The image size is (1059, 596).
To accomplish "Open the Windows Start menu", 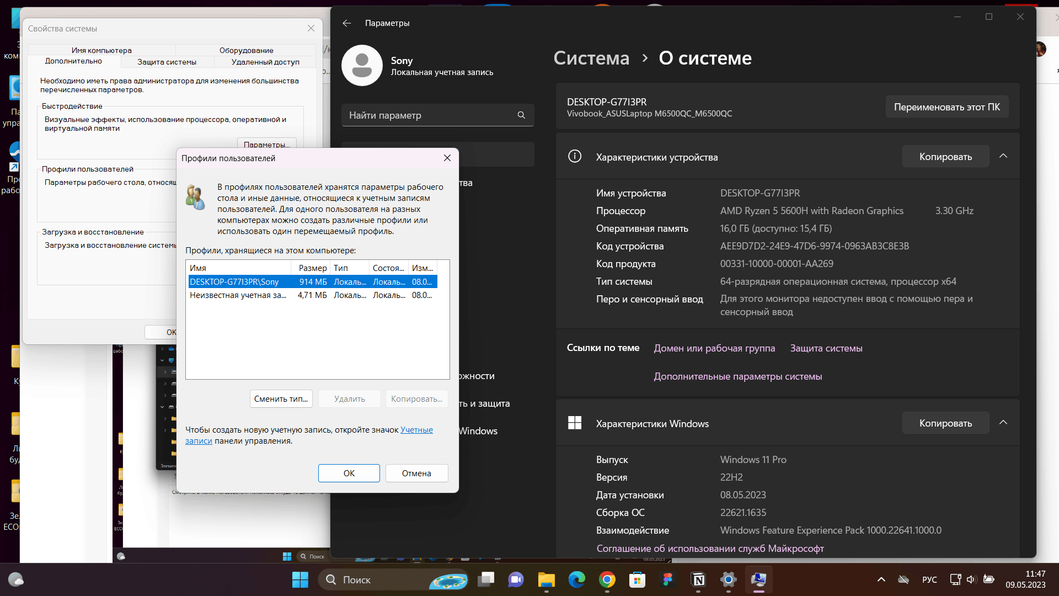I will click(300, 580).
